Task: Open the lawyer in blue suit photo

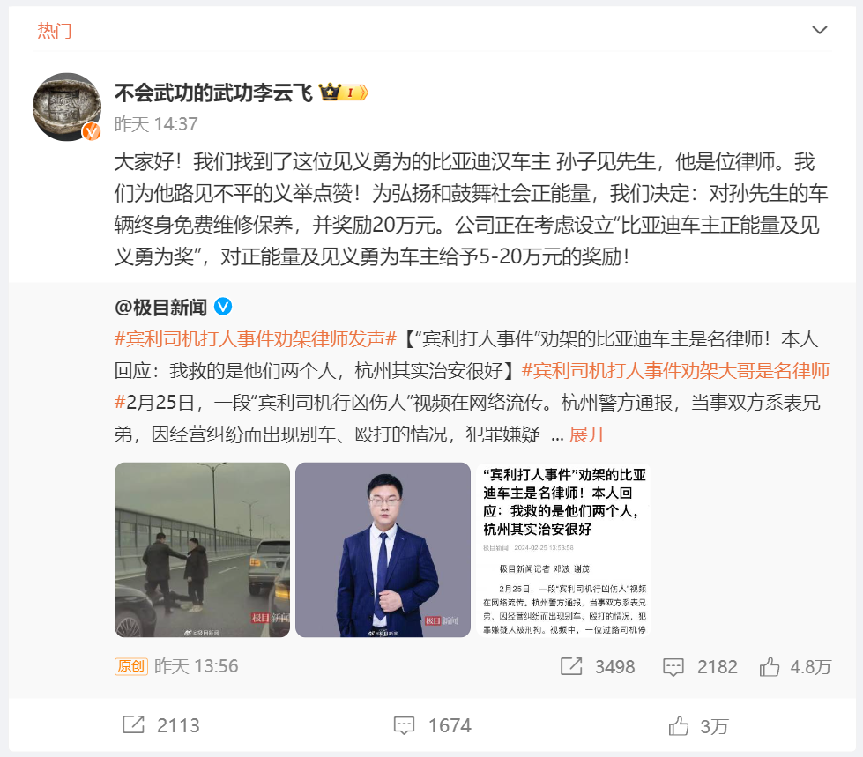Action: point(383,550)
